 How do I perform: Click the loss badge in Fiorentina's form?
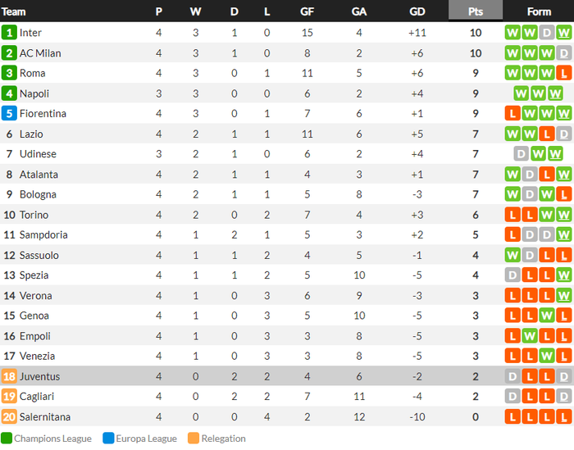512,114
